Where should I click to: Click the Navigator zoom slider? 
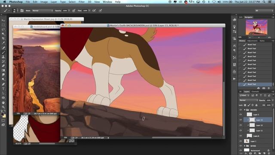[259, 37]
